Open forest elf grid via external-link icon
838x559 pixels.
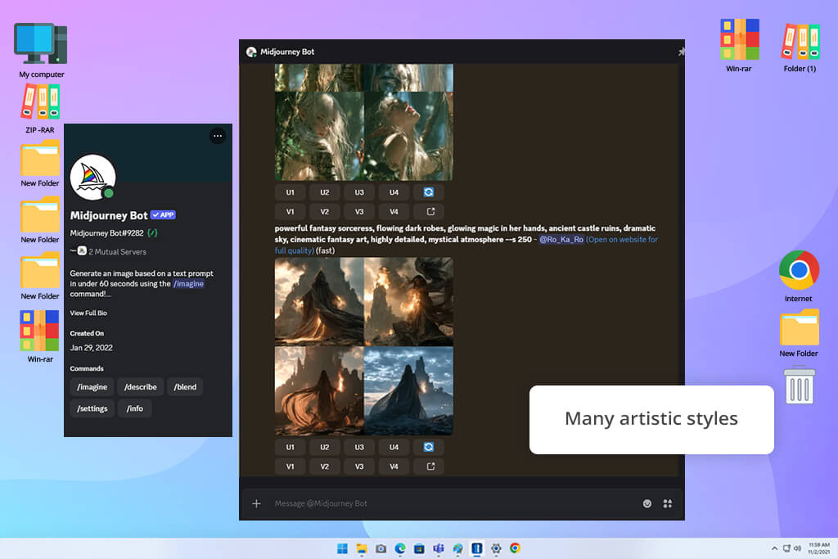[430, 211]
